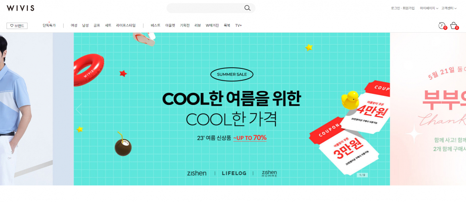Focus the search input field
Viewport: 466px width, 202px height.
coord(206,8)
